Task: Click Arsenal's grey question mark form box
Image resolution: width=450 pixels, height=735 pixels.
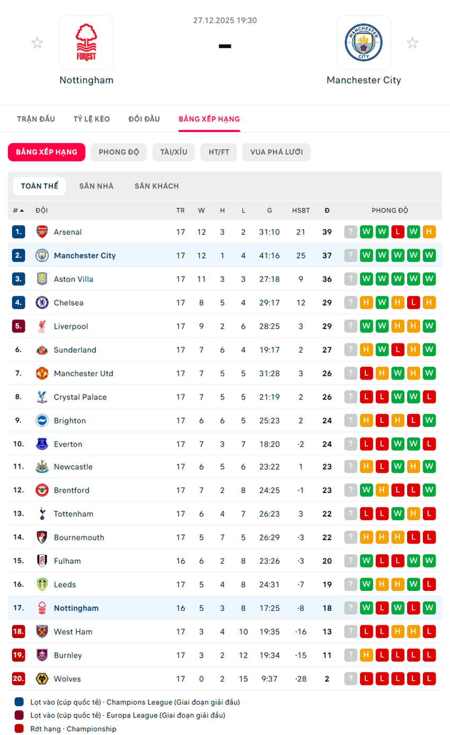Action: tap(350, 232)
